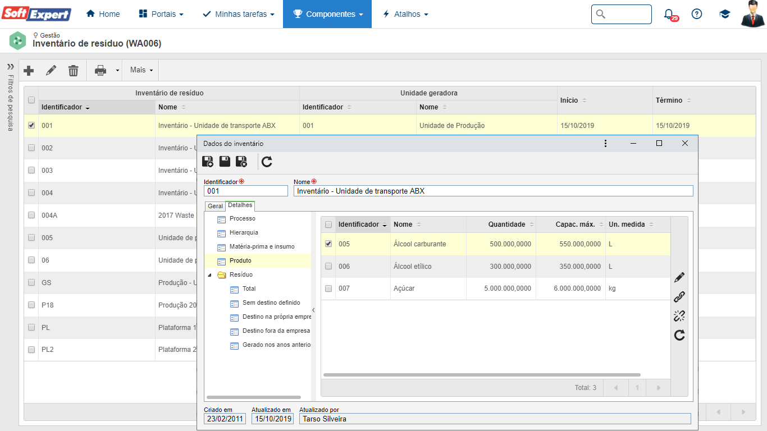Select Matéria-prima e insumo in tree
Viewport: 767px width, 431px height.
[262, 246]
